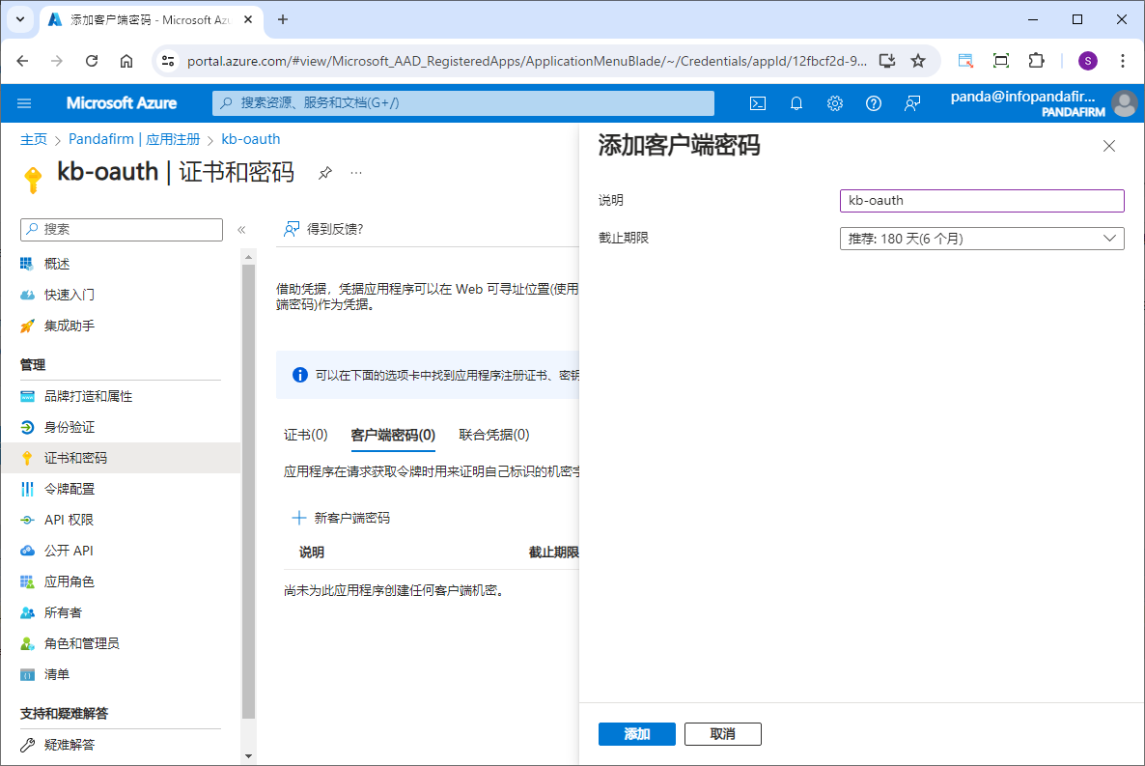The height and width of the screenshot is (766, 1145).
Task: Click the 取消 button
Action: tap(722, 734)
